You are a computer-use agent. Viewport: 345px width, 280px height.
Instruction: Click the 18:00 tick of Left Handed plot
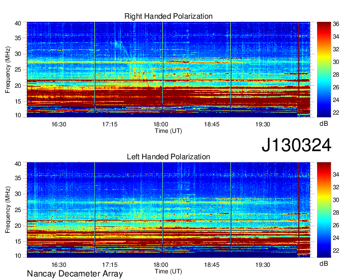click(161, 265)
